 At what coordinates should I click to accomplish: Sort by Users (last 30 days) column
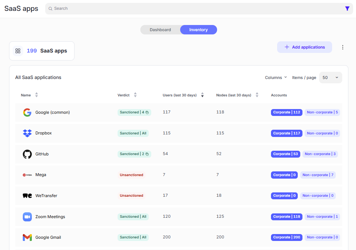coord(202,95)
